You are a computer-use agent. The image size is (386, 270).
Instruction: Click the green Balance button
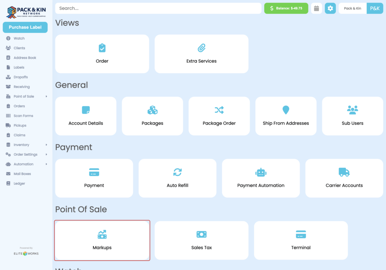pos(286,8)
